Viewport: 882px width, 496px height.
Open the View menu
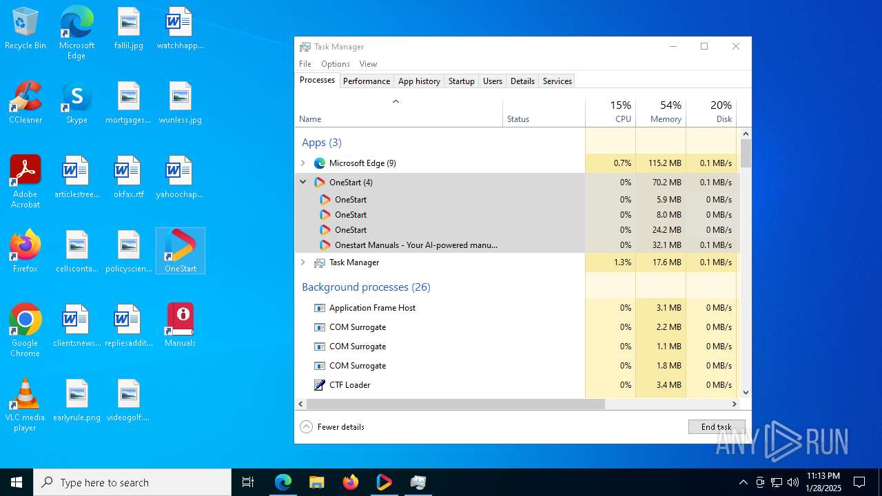[x=369, y=64]
